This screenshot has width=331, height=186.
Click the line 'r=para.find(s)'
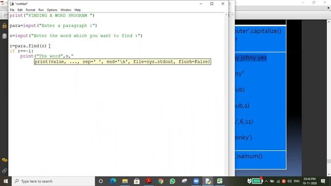click(x=28, y=46)
